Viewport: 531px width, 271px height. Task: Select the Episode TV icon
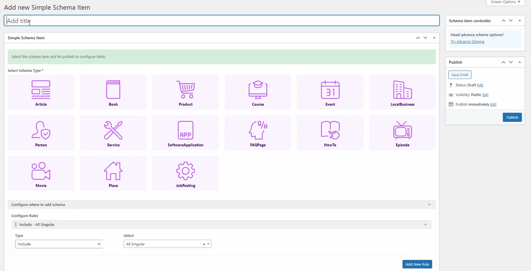[402, 130]
